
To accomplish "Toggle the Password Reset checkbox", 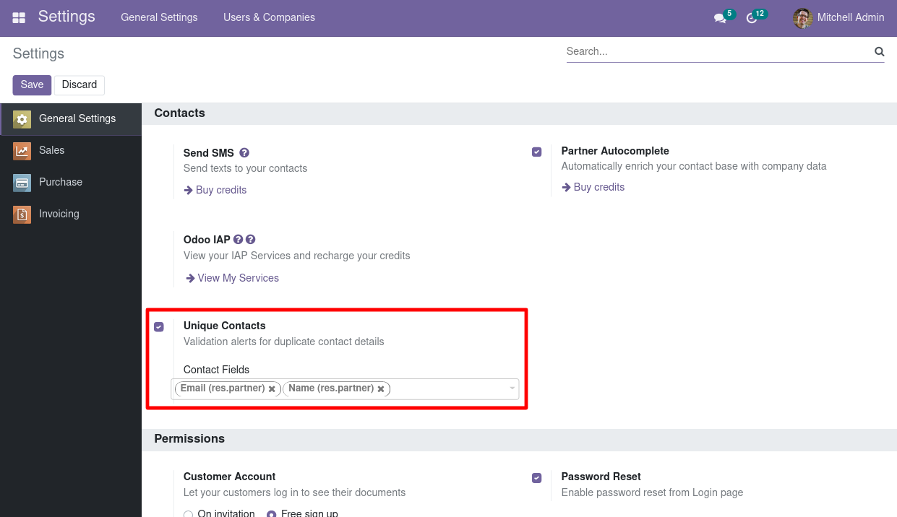I will (x=536, y=478).
